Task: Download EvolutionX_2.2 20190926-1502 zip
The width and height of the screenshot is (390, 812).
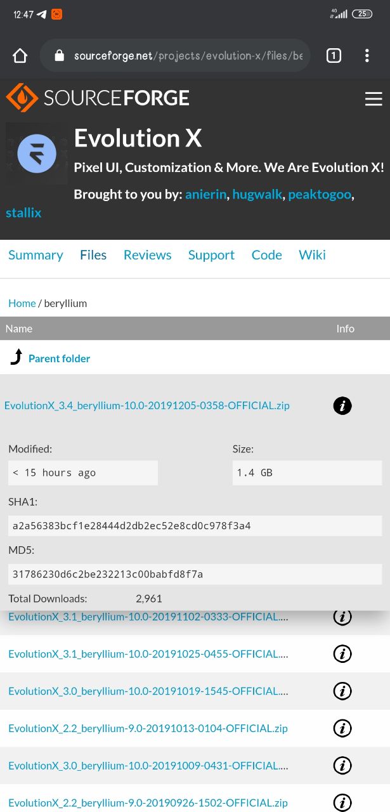Action: (x=148, y=803)
